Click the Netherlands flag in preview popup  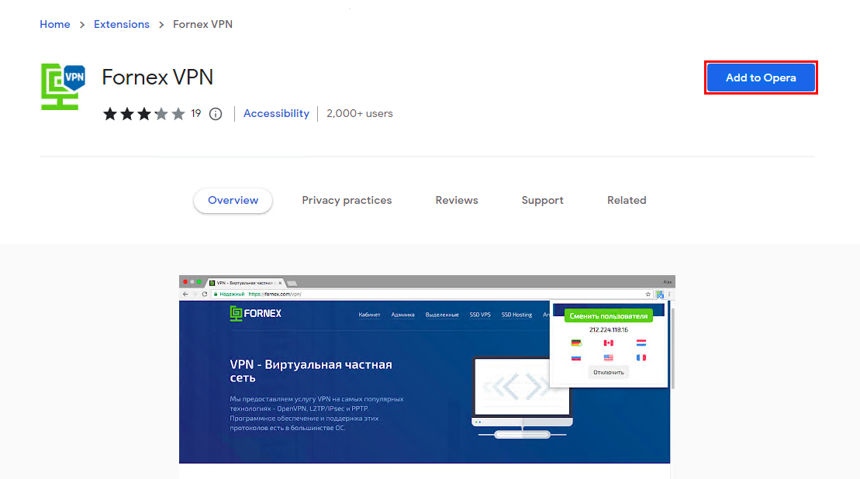tap(641, 343)
